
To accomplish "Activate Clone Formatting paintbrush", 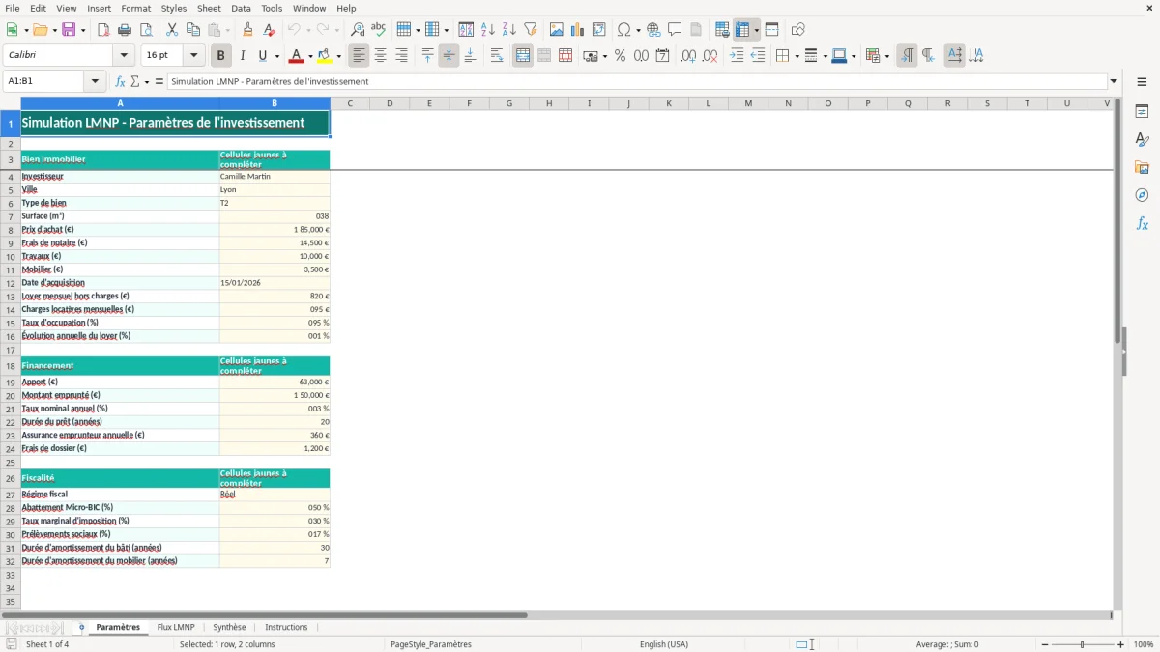I will (x=247, y=30).
